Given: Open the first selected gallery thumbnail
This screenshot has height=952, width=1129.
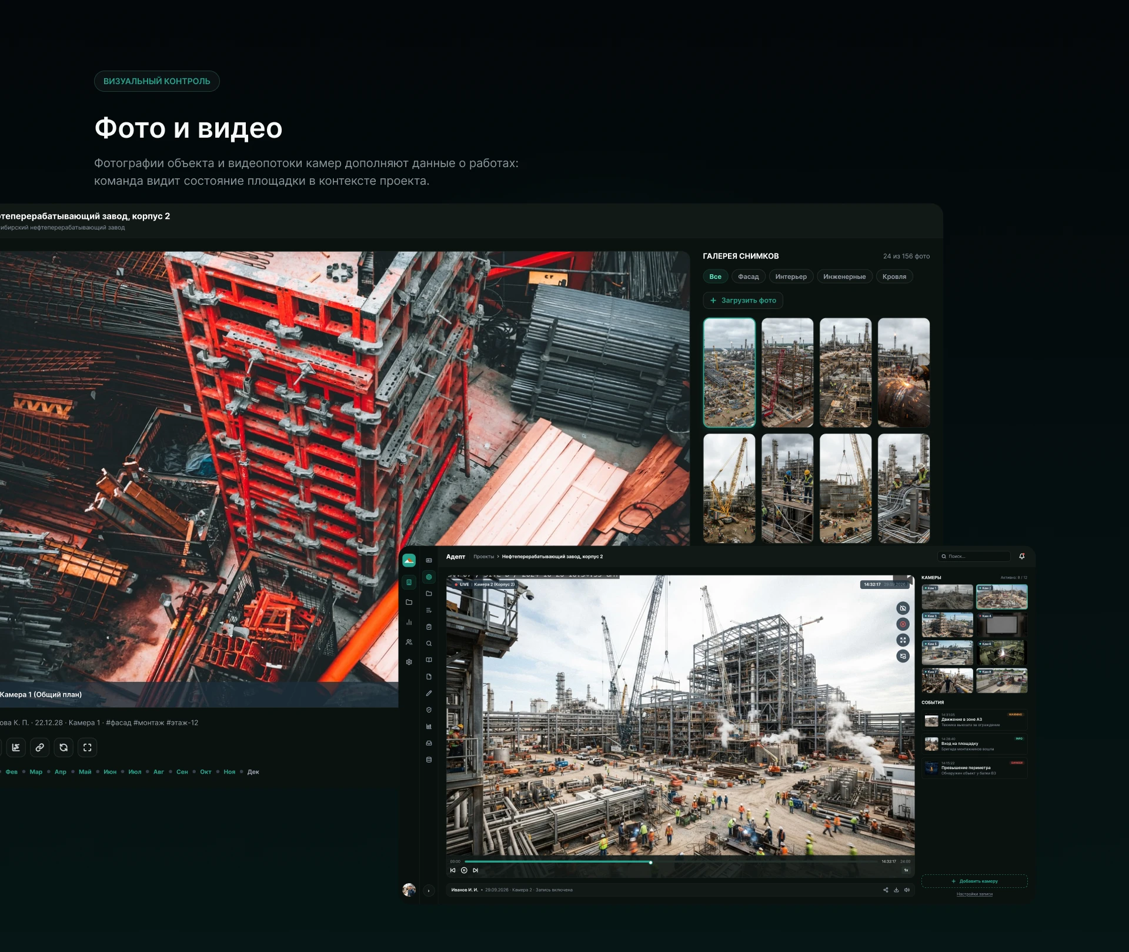Looking at the screenshot, I should coord(729,372).
